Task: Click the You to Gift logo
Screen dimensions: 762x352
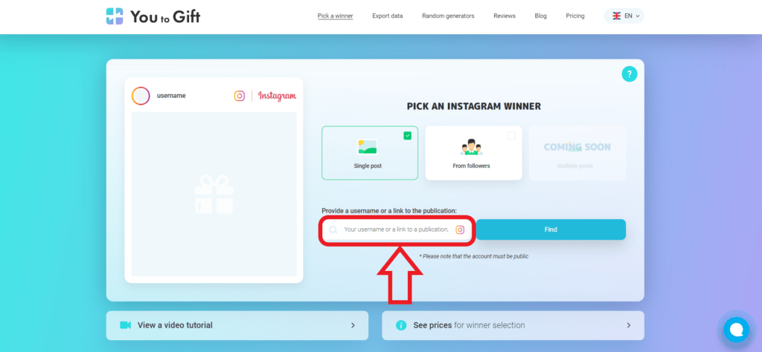Action: [x=153, y=16]
